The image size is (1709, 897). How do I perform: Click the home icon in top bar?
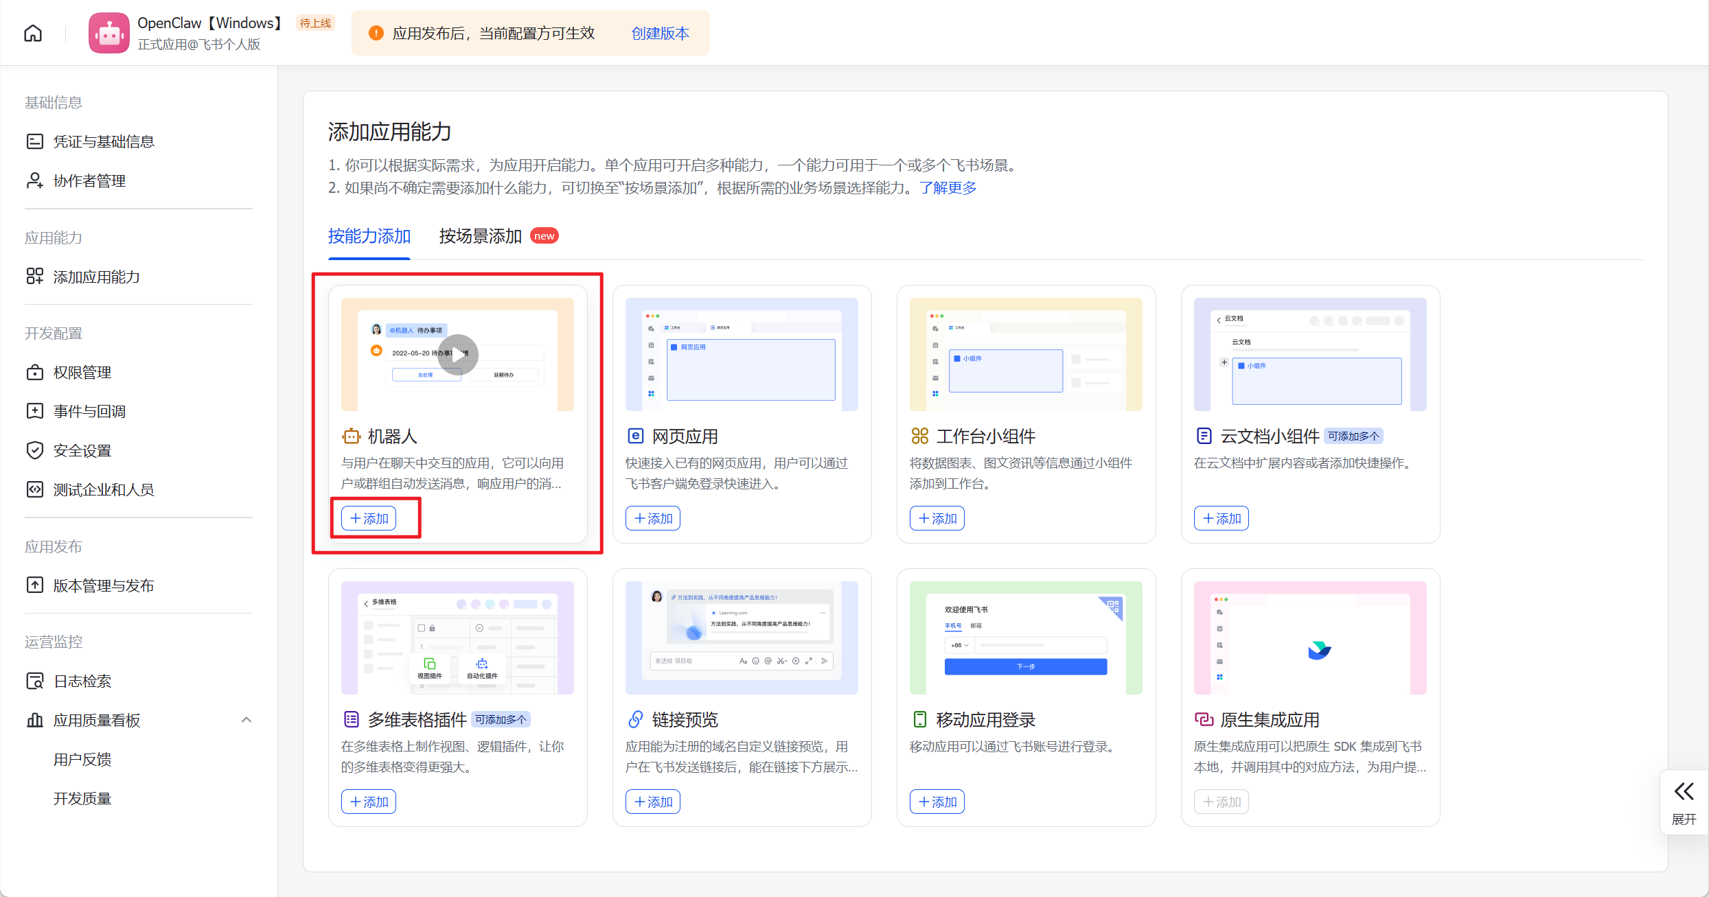[x=33, y=33]
